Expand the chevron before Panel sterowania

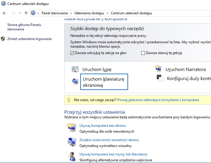pyautogui.click(x=38, y=13)
